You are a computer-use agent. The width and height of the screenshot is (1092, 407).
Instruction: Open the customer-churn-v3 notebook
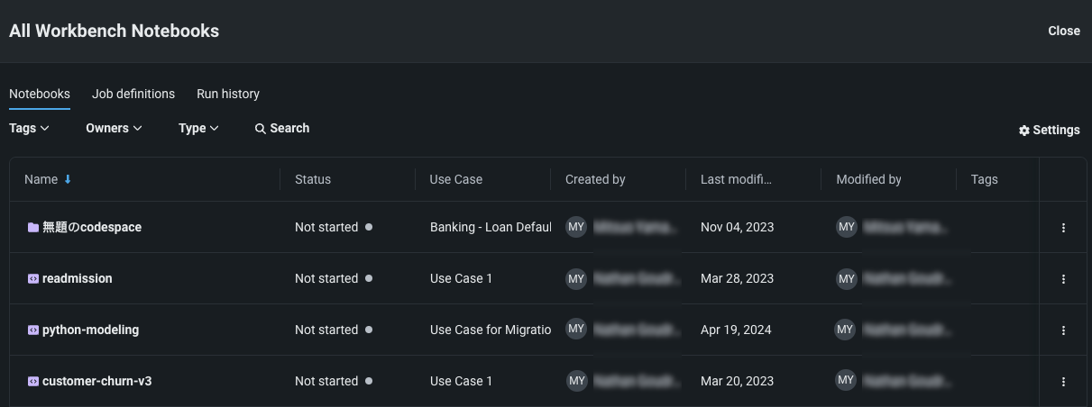point(96,381)
